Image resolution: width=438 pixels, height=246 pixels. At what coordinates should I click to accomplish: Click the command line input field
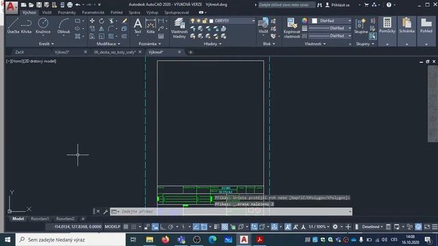point(231,212)
